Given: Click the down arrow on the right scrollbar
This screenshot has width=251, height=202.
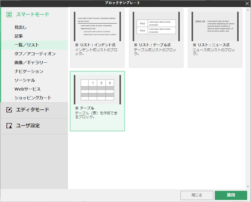Looking at the screenshot, I should coord(247,186).
